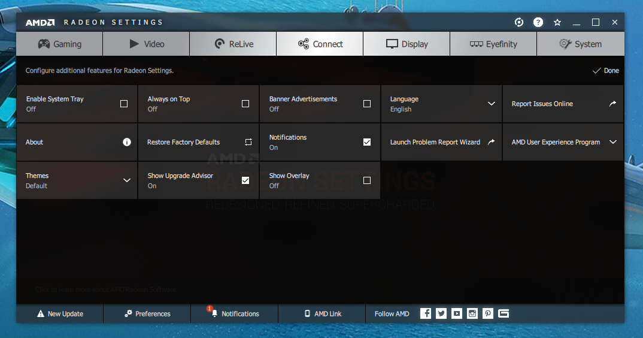Click the Done button

pyautogui.click(x=606, y=71)
